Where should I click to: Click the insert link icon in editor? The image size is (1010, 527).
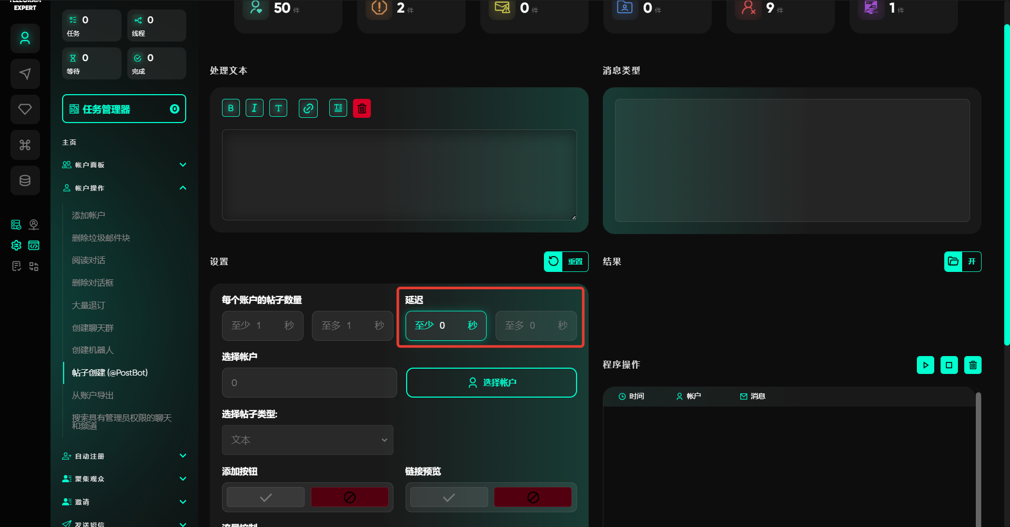click(x=308, y=108)
